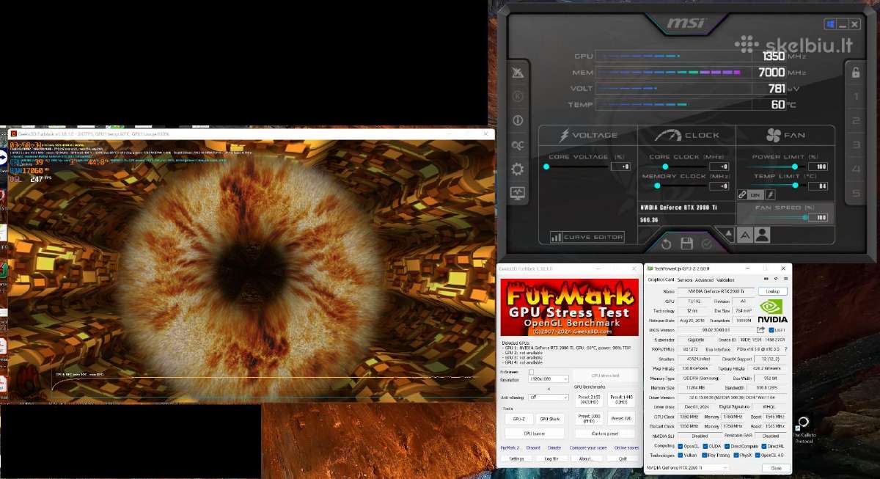The image size is (880, 479).
Task: Toggle the OpenCL checkbox in GPU-Z
Action: pos(681,446)
